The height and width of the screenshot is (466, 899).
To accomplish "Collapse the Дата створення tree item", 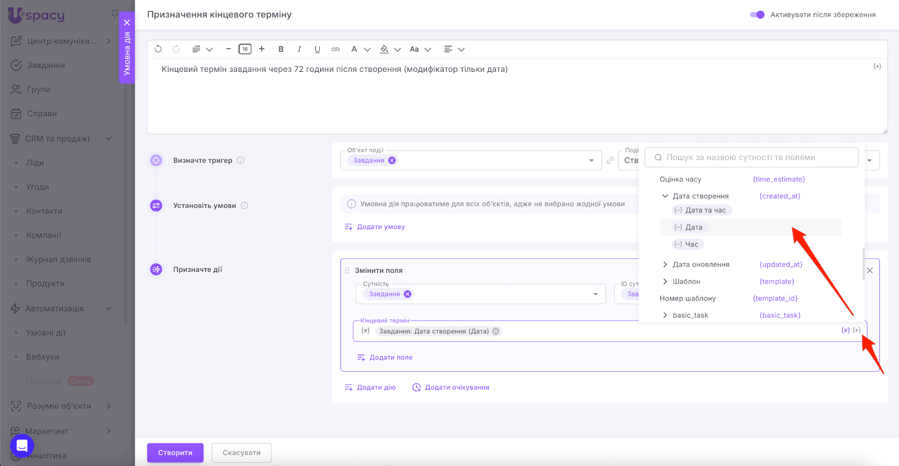I will pos(665,196).
